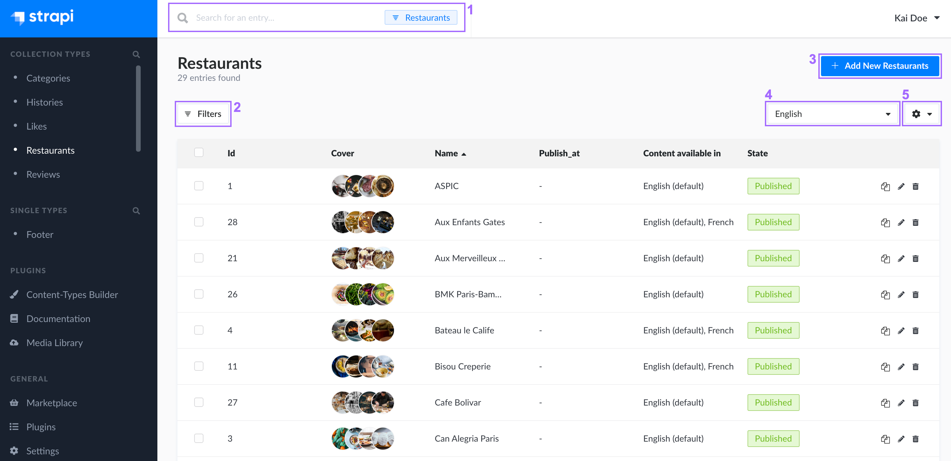Edit the Bisou Creperie entry with the pencil icon
Viewport: 951px width, 461px height.
[901, 366]
